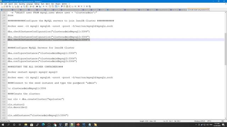
Task: Open the Search menu
Action: 11,4
